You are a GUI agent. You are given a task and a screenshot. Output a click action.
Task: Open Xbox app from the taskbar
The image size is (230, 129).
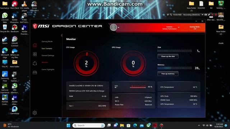[148, 125]
